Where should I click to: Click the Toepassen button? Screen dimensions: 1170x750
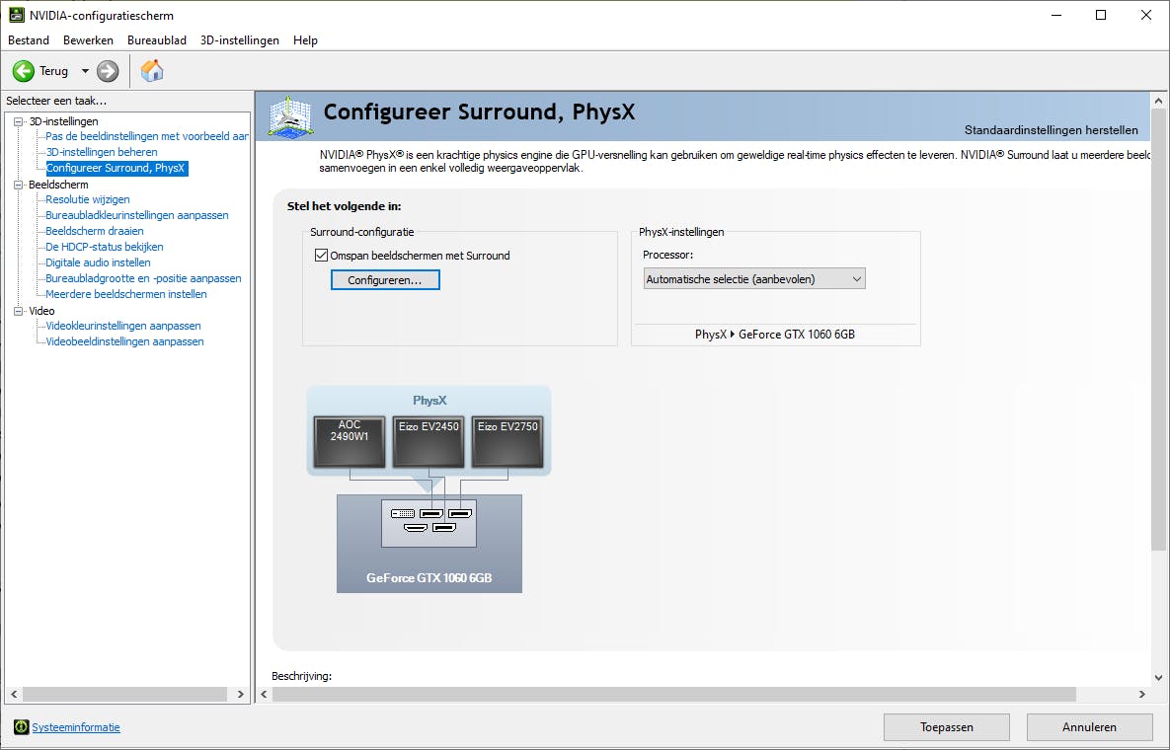point(946,727)
